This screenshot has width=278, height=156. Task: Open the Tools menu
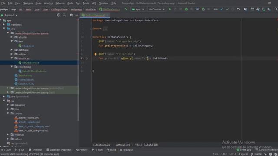(x=86, y=3)
